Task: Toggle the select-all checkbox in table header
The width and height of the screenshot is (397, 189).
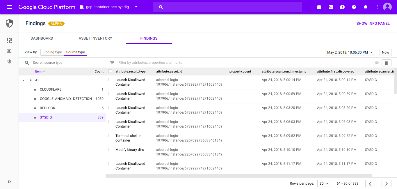Action: point(110,71)
